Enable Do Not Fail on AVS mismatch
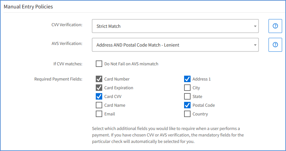The image size is (286, 151). point(99,64)
